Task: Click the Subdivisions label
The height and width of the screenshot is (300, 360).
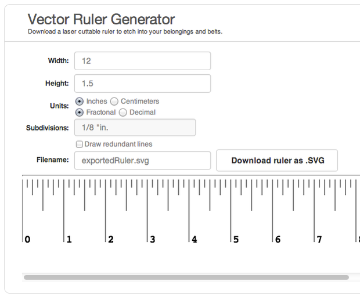Action: coord(48,128)
